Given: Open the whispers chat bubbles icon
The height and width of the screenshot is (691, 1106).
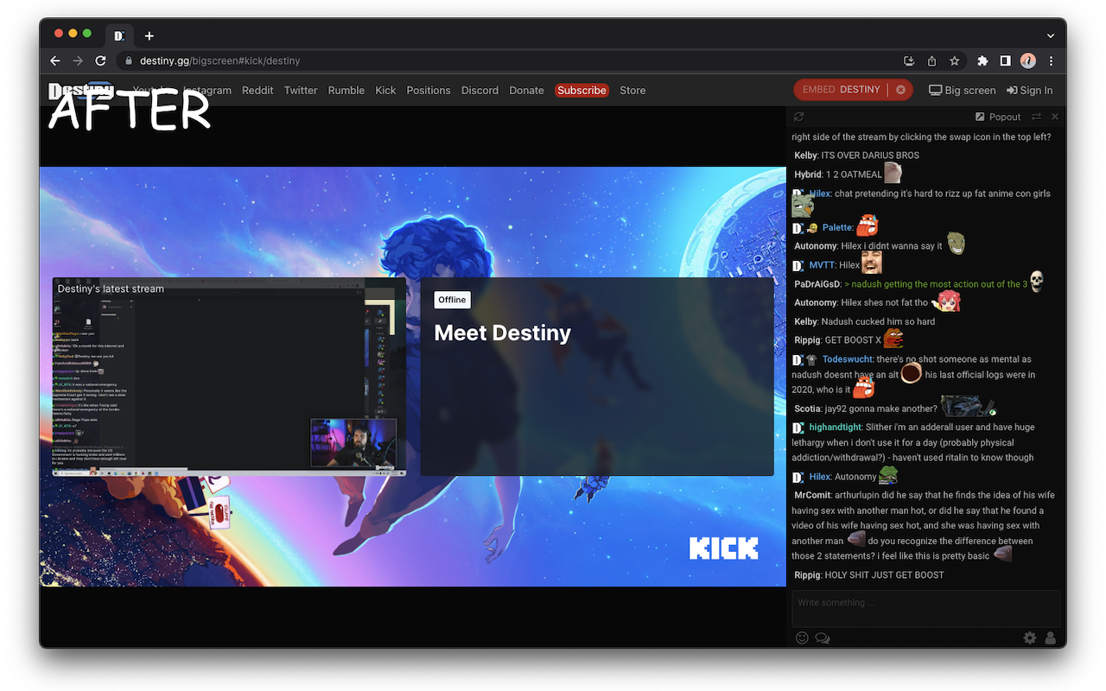Looking at the screenshot, I should [823, 638].
